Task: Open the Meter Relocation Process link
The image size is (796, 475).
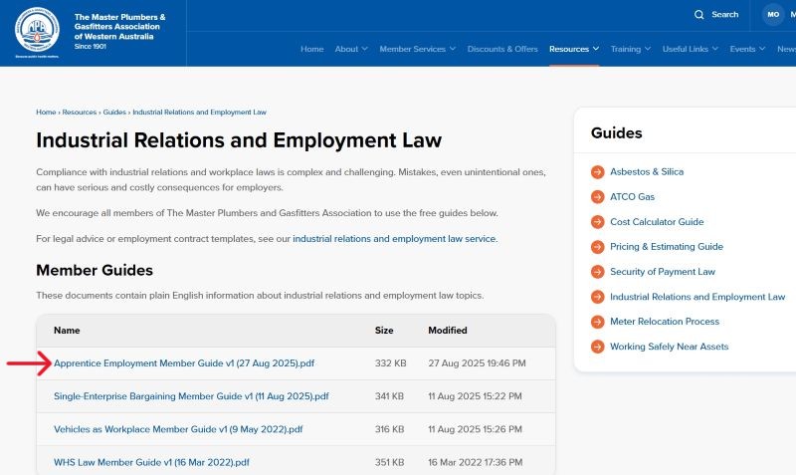Action: point(665,322)
